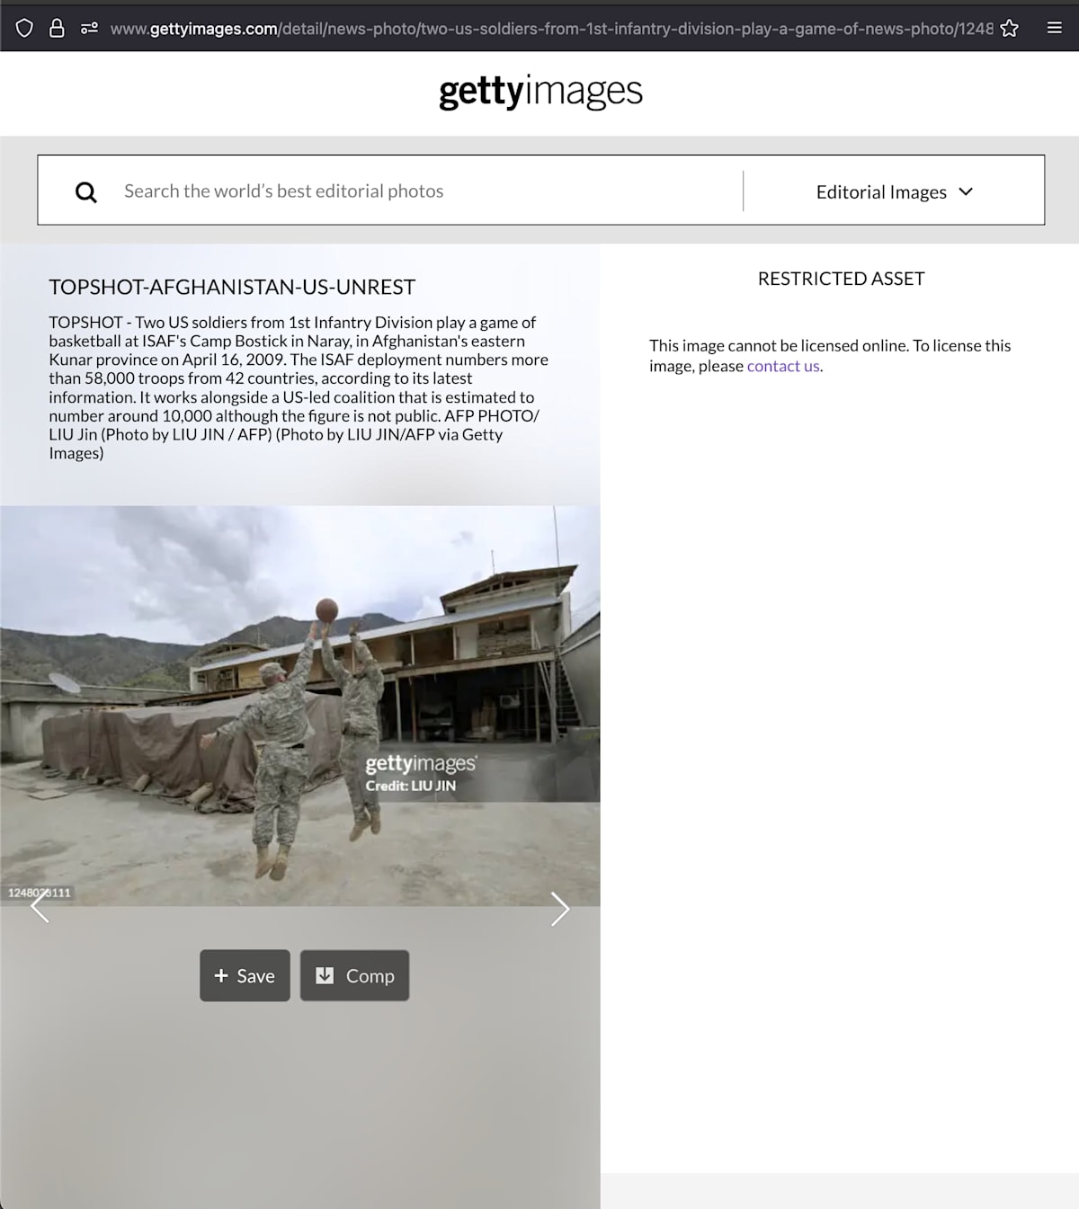Follow the contact us link

point(783,366)
